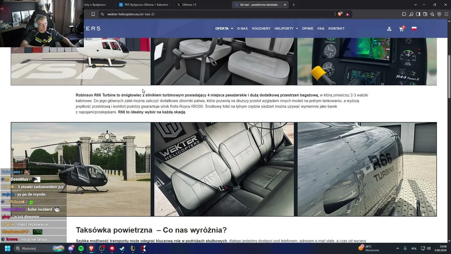Open the R66 Turbine fuselage closeup photo
The width and height of the screenshot is (451, 254).
pos(367,169)
